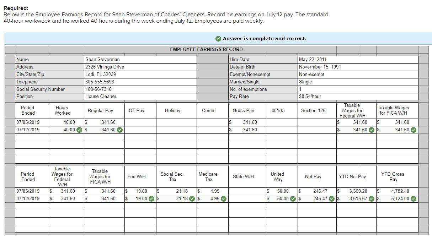Click the checkmark beside 341.60 Regular Pay
This screenshot has width=432, height=246.
(x=119, y=130)
